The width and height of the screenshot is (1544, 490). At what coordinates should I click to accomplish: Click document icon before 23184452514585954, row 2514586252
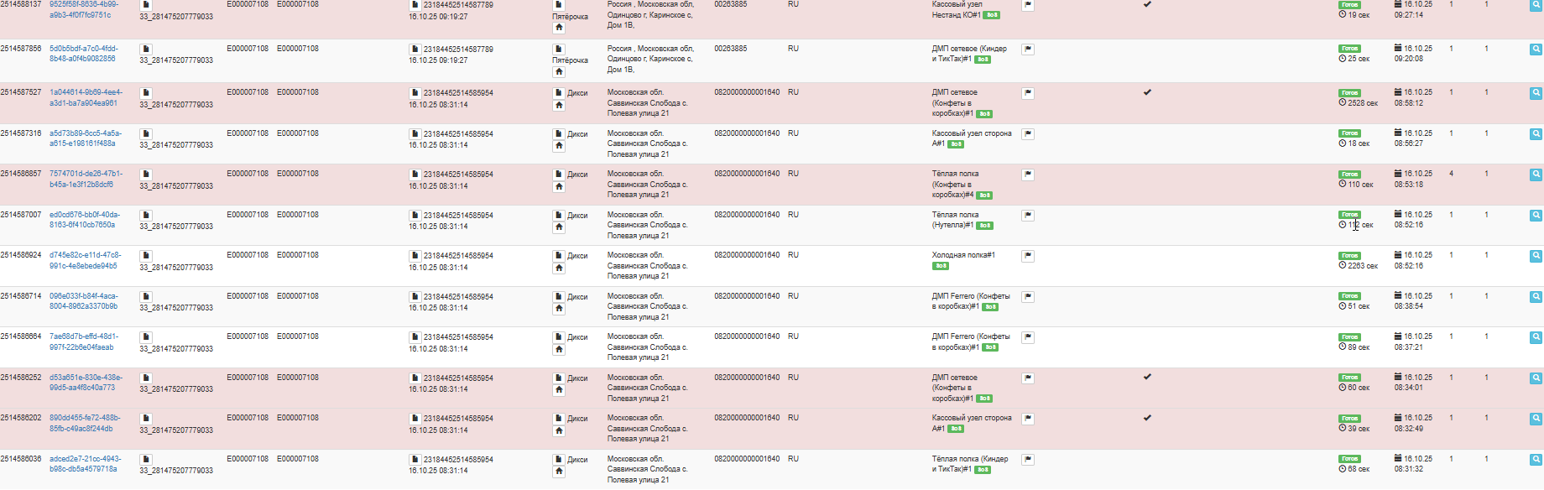(415, 378)
